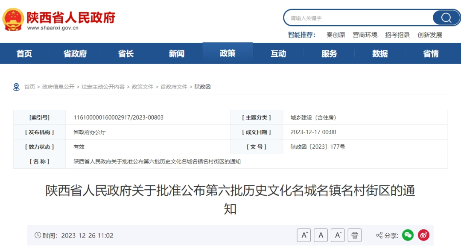Click the [索引号] label cell
The height and width of the screenshot is (252, 461).
pos(39,117)
